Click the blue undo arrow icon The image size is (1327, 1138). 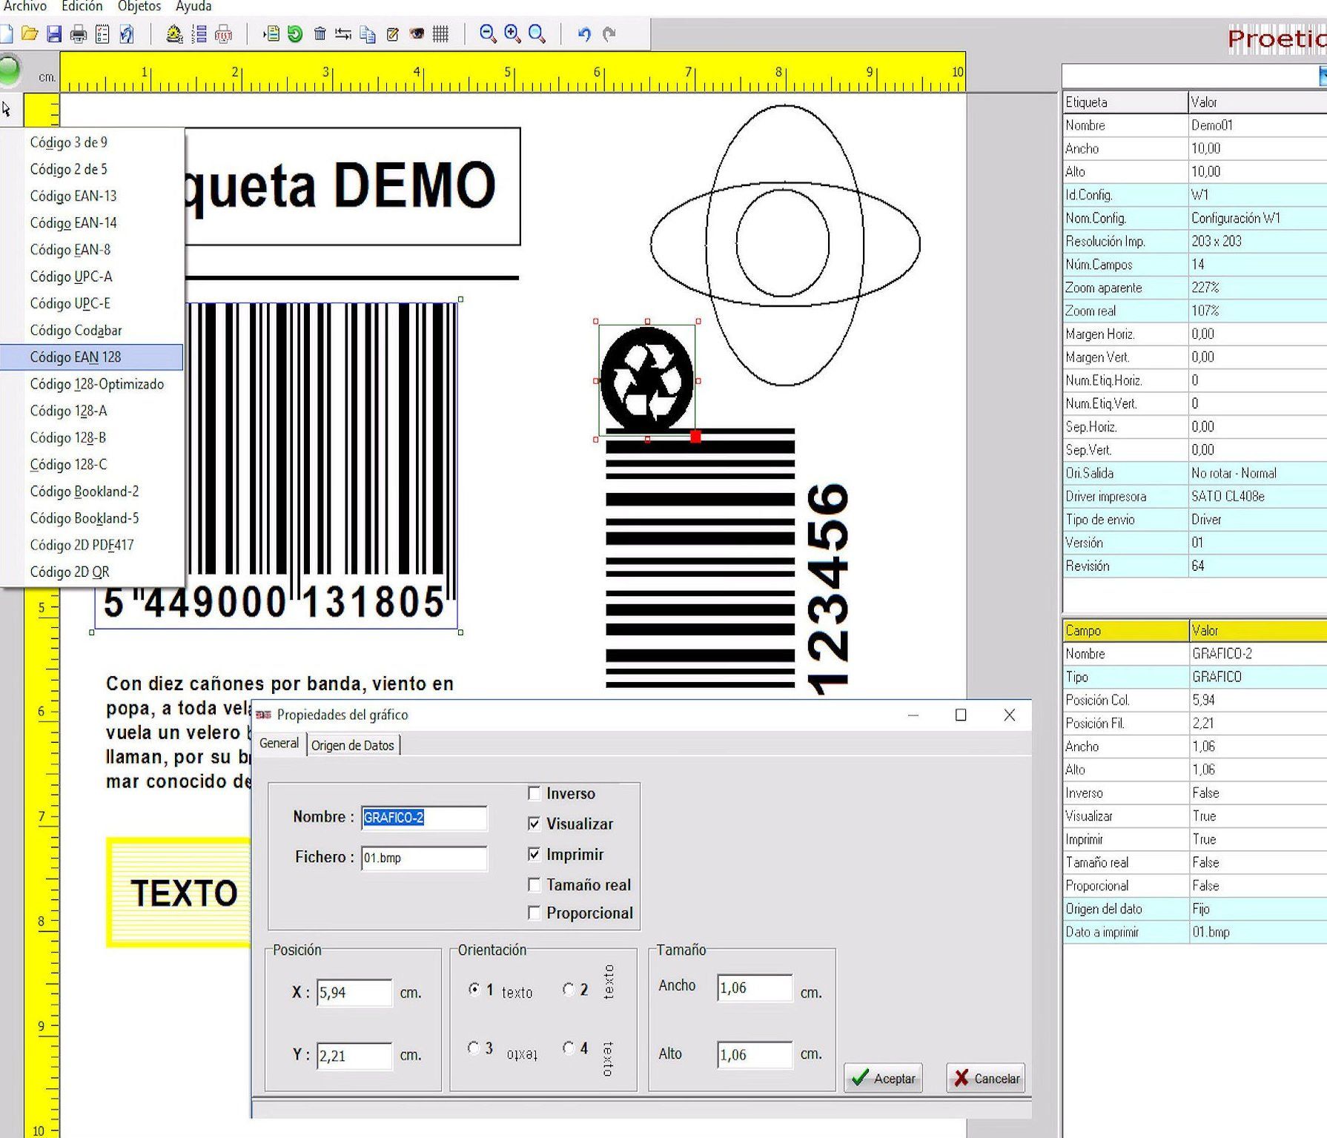(x=584, y=34)
